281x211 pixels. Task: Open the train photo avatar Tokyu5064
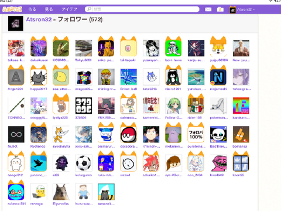click(x=84, y=48)
